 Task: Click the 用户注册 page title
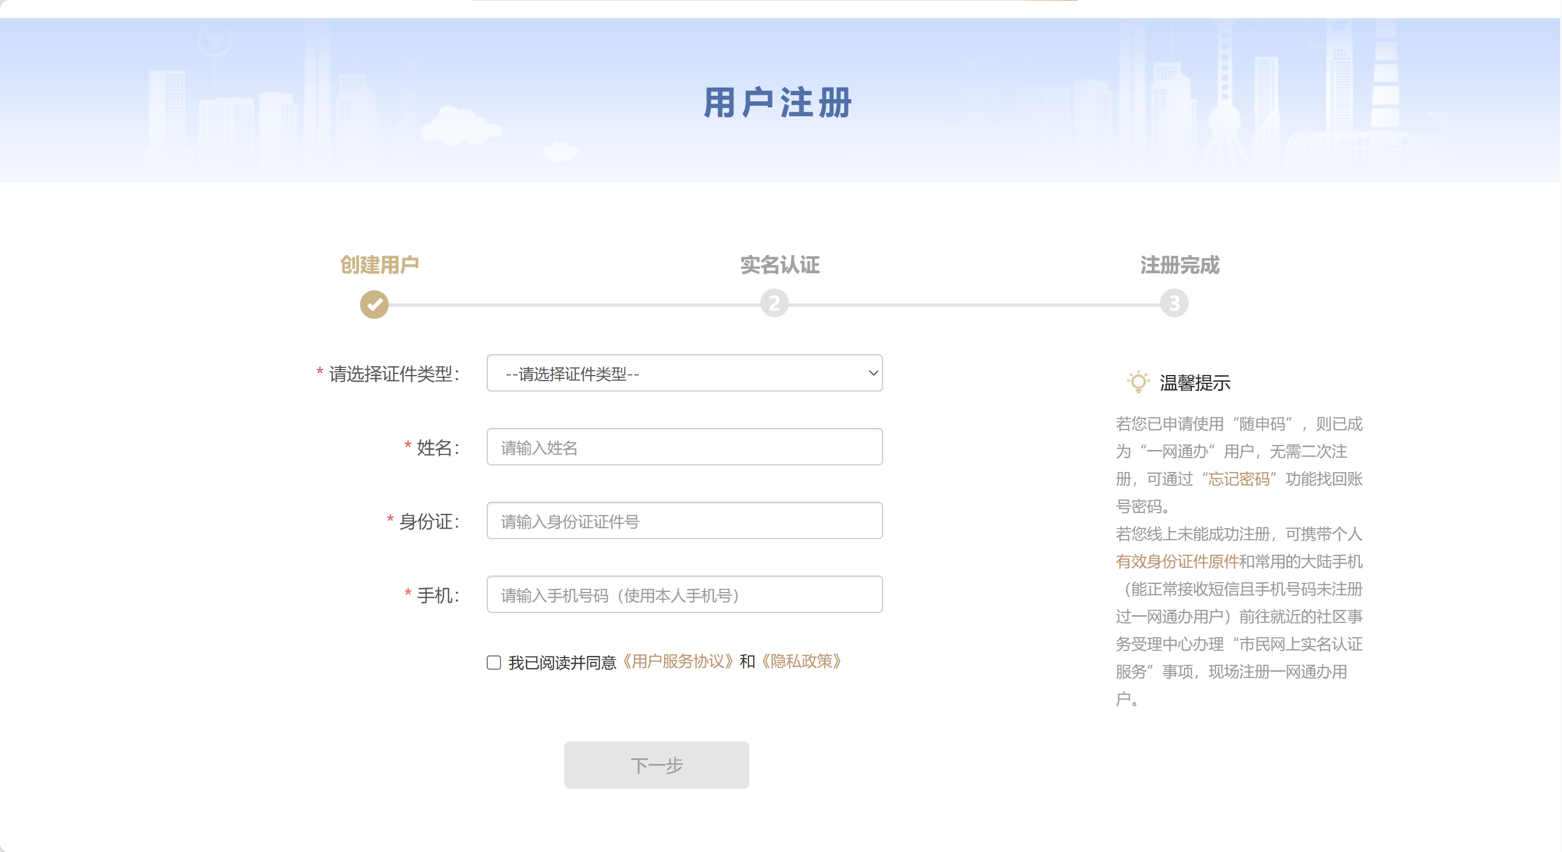[778, 102]
